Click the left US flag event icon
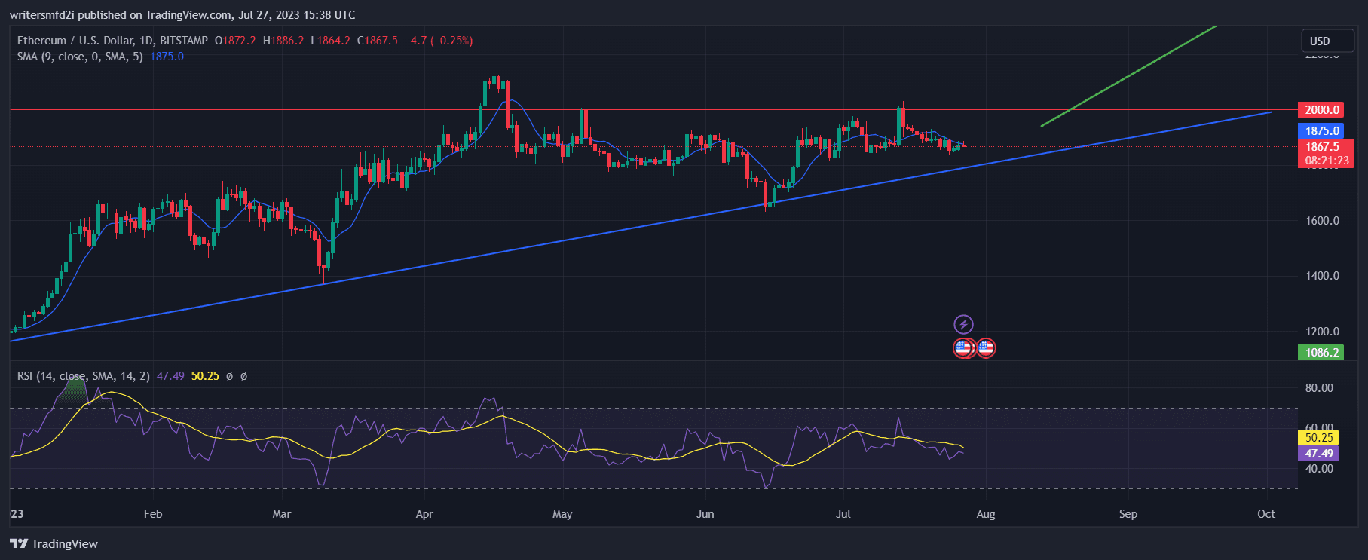1368x560 pixels. point(963,347)
